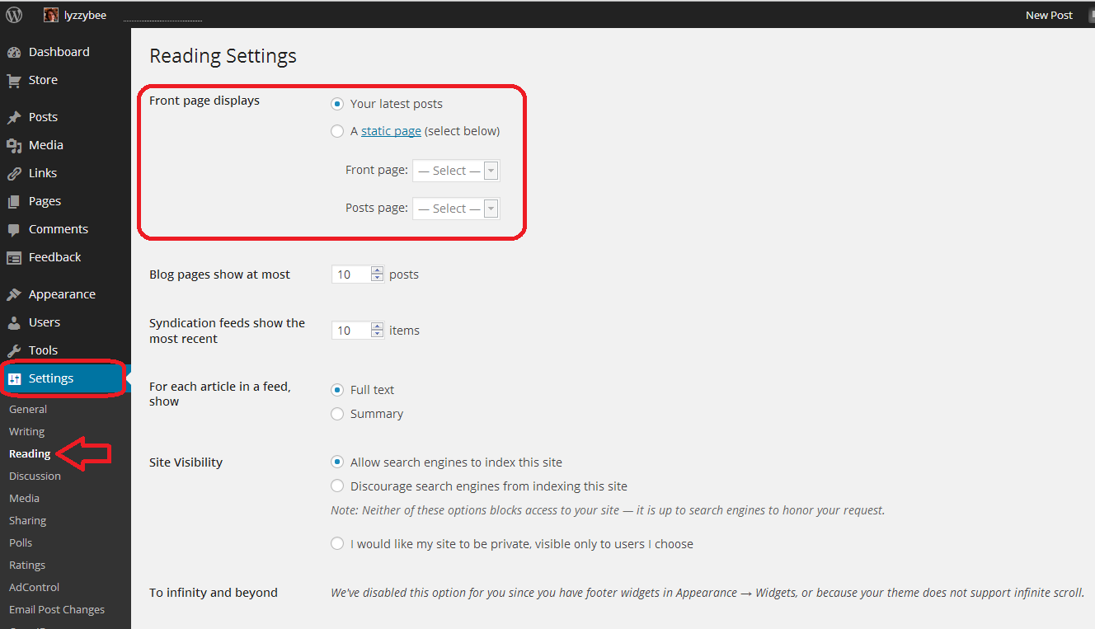Click the syndication feeds items number field

(350, 331)
